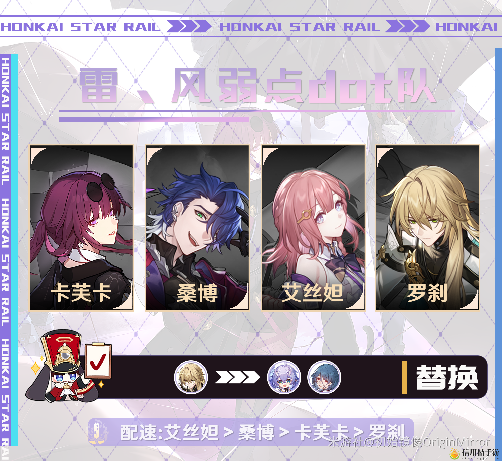Open the Asta (艾丝妲) character card
This screenshot has width=502, height=461.
(313, 228)
